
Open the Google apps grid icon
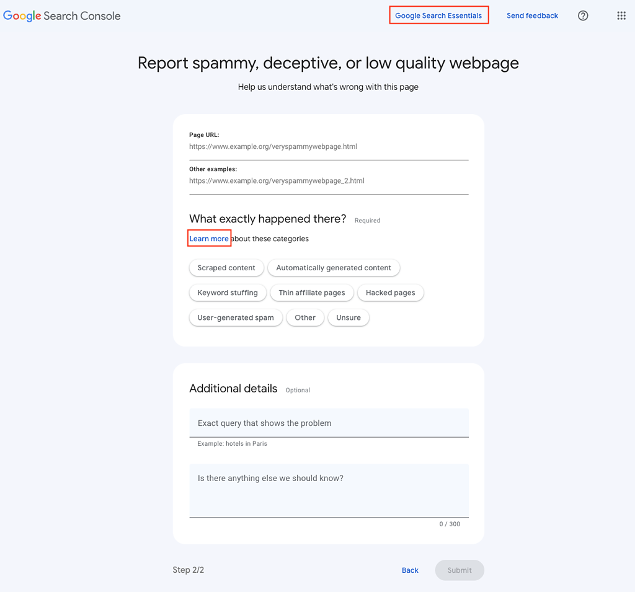(x=621, y=15)
